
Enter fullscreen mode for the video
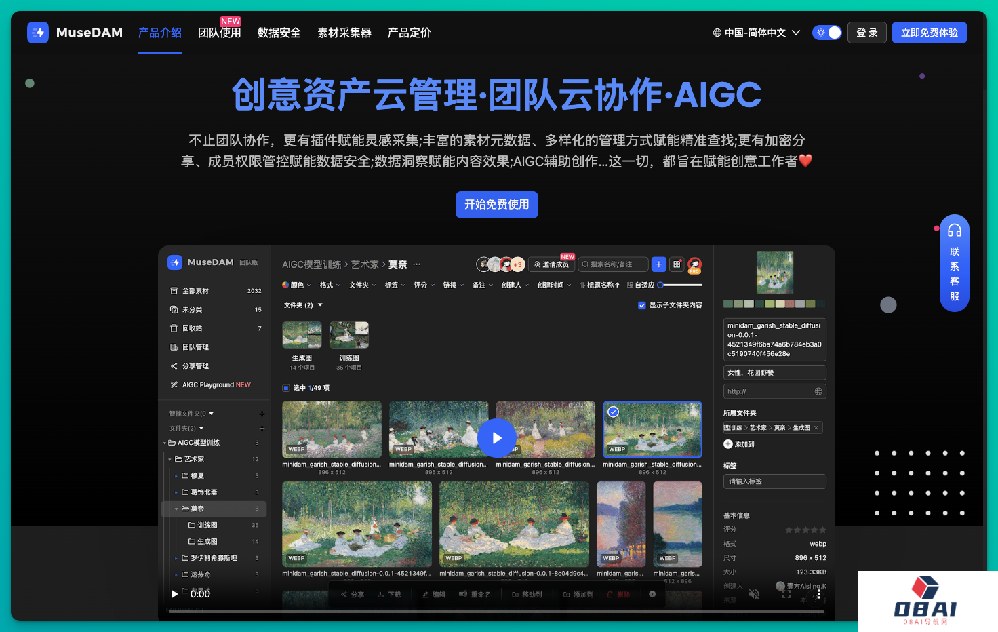(786, 594)
